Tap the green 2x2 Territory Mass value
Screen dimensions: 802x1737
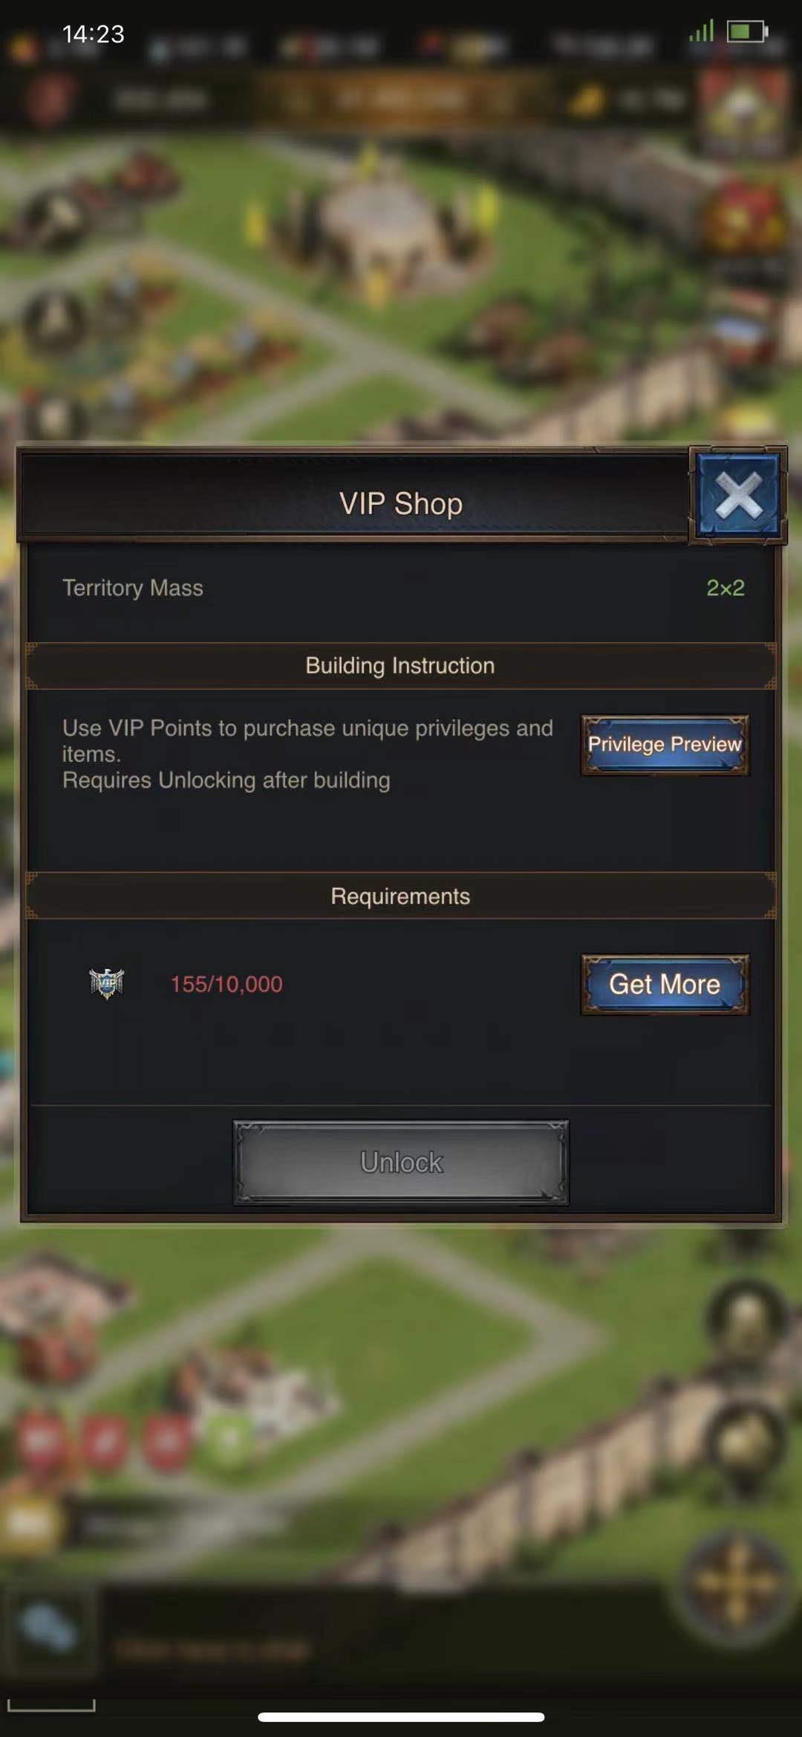(725, 588)
